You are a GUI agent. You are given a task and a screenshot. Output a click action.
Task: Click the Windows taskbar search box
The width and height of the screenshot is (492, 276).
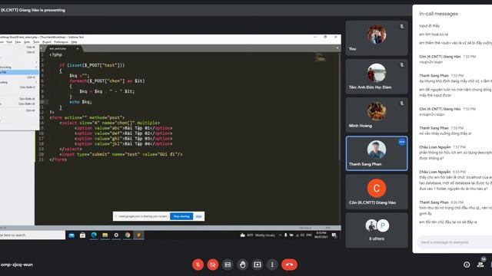coord(32,235)
